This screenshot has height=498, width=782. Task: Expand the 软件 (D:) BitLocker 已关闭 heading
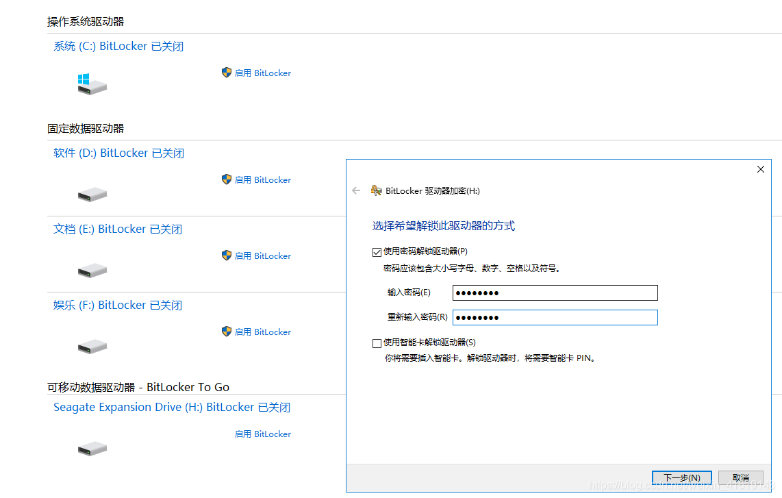point(118,153)
